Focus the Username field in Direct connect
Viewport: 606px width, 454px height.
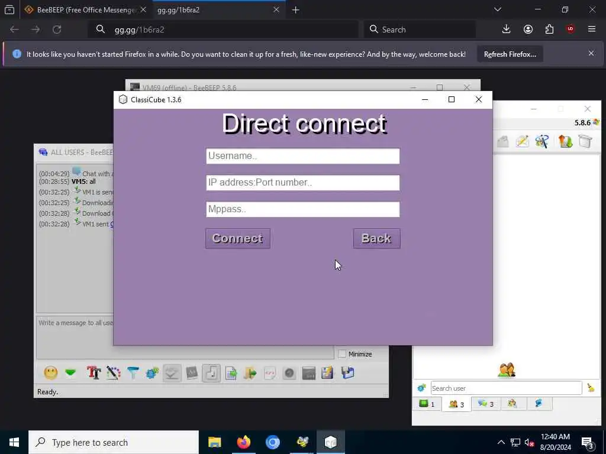pyautogui.click(x=302, y=156)
